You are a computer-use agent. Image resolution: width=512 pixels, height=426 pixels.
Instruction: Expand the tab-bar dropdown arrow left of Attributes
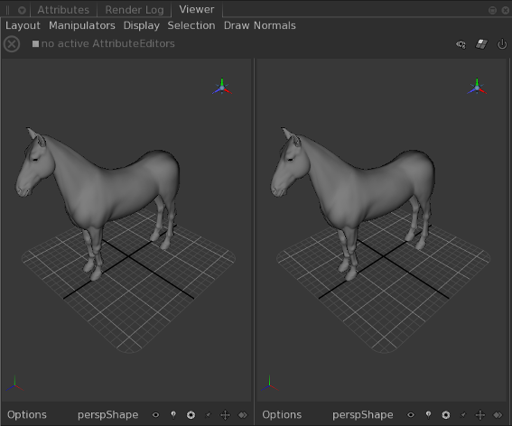[x=22, y=11]
